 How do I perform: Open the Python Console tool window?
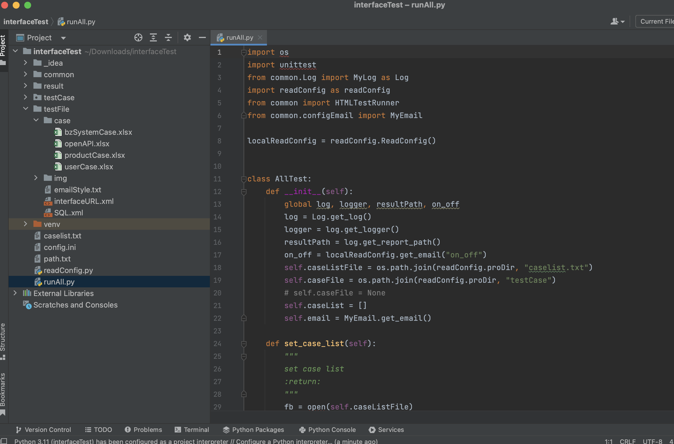click(x=327, y=430)
